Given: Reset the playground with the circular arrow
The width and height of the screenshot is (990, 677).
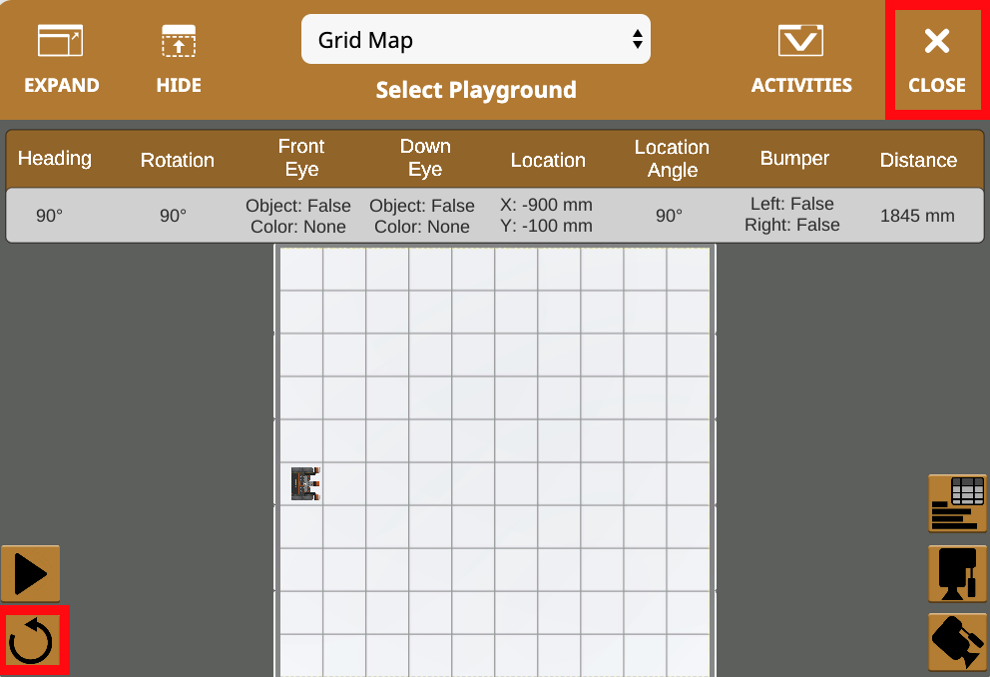Looking at the screenshot, I should (x=34, y=639).
